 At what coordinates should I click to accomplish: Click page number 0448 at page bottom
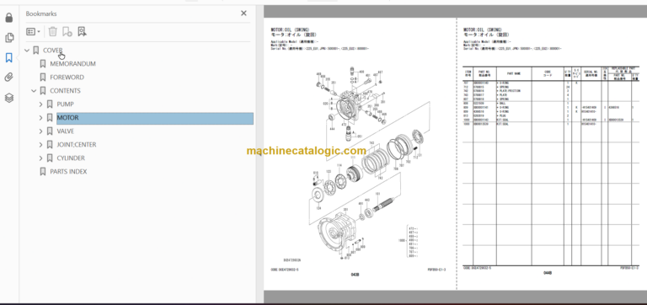[548, 273]
